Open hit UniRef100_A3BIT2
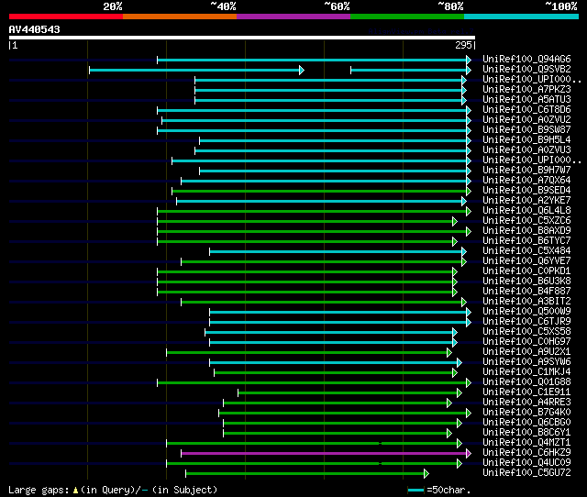Screen dimensions: 587x497 pos(526,302)
